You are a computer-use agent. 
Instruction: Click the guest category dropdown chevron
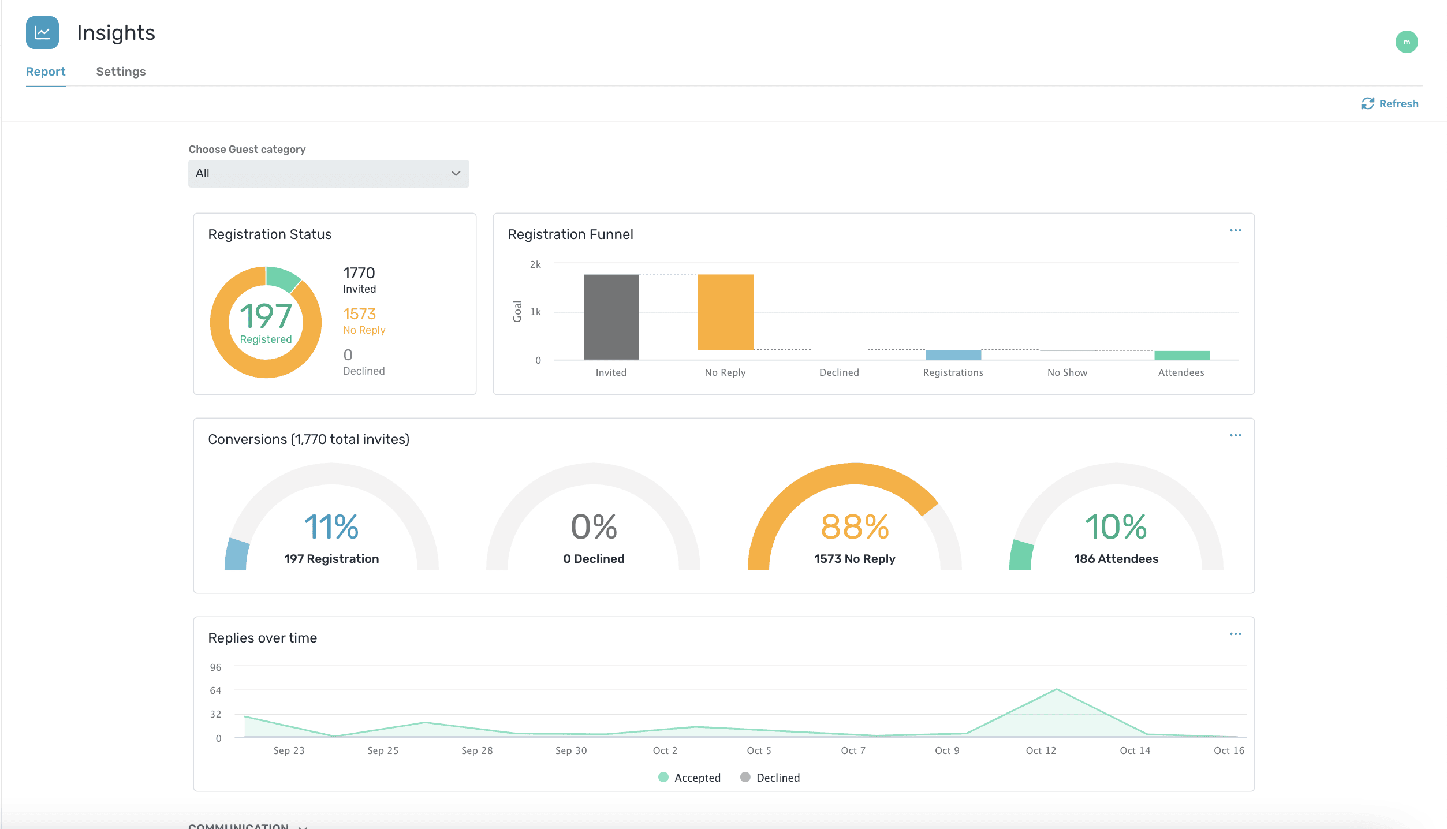point(456,174)
